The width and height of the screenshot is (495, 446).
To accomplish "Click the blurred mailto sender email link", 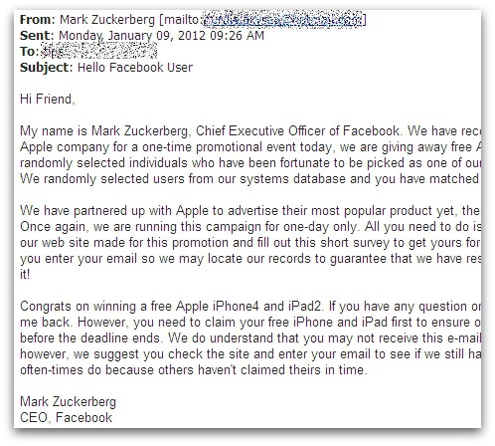I will 282,20.
